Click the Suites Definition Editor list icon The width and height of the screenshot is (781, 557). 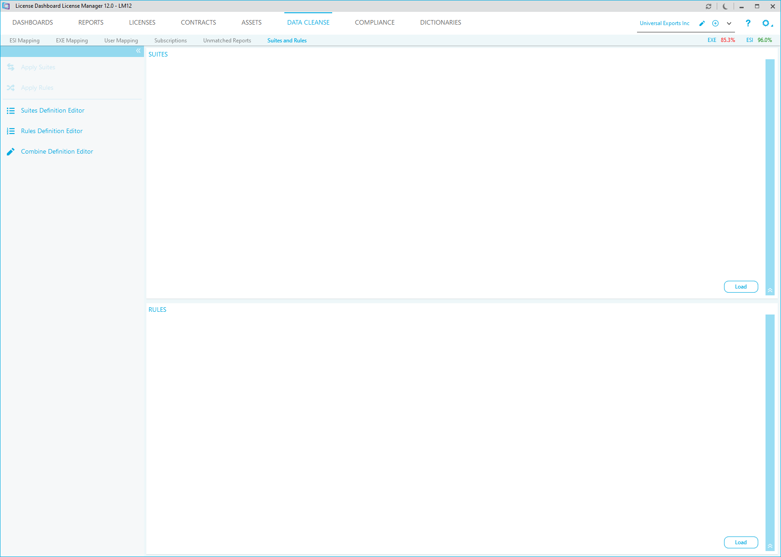point(11,111)
